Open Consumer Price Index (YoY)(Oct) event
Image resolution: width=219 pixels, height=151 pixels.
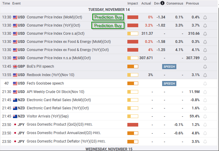pyautogui.click(x=53, y=25)
